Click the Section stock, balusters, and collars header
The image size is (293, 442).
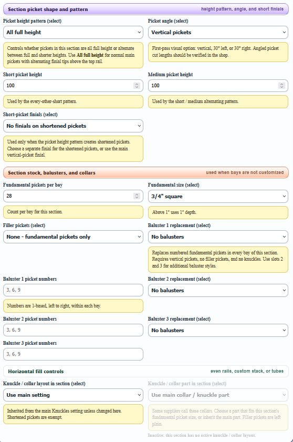pyautogui.click(x=145, y=172)
